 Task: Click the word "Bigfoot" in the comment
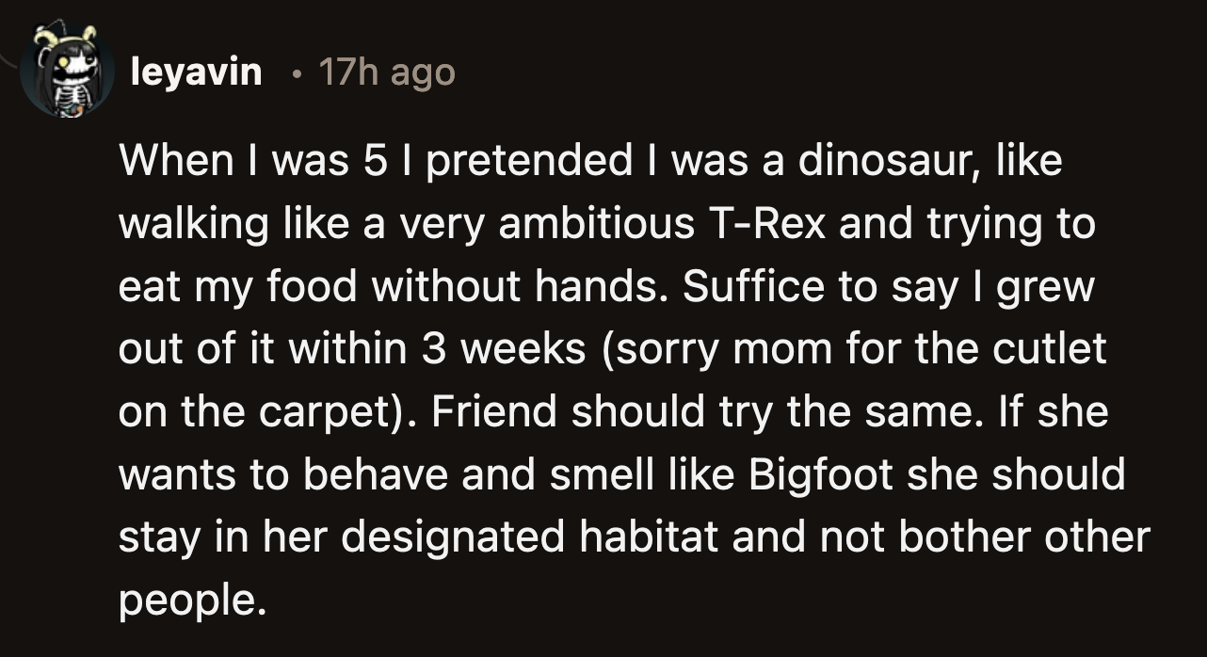pyautogui.click(x=822, y=474)
